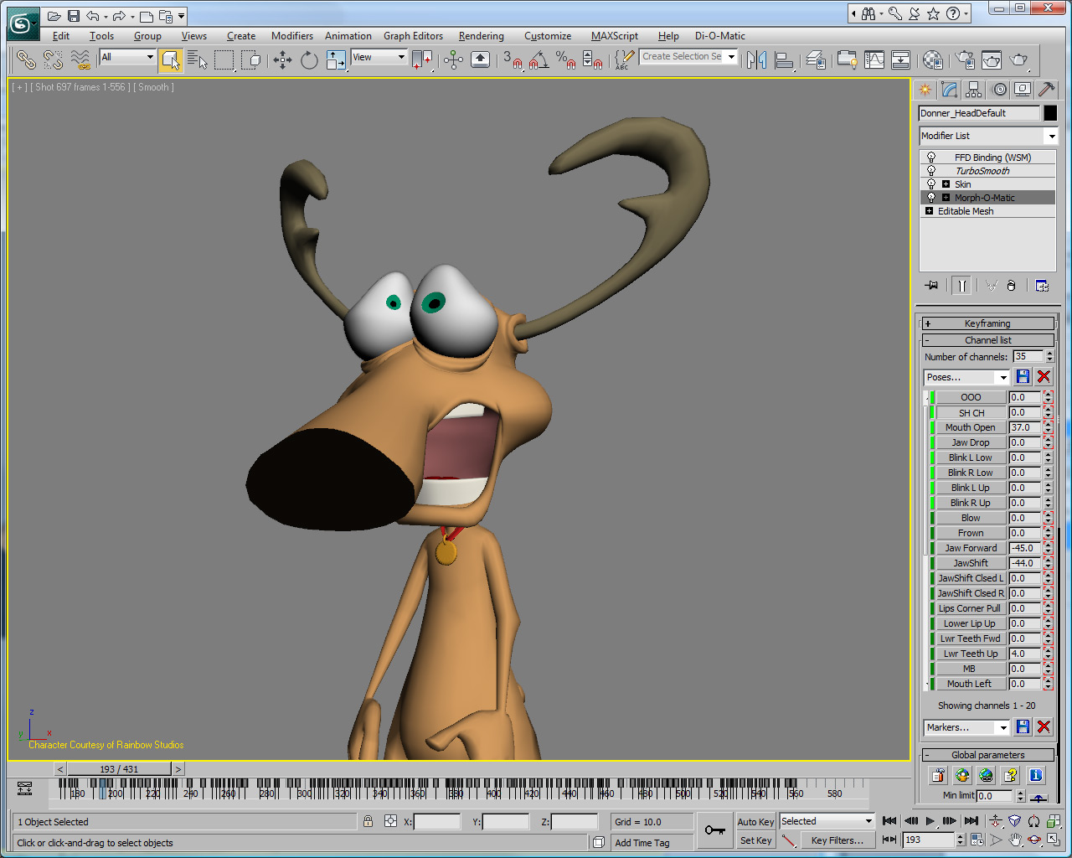
Task: Open the Animation menu
Action: click(348, 36)
